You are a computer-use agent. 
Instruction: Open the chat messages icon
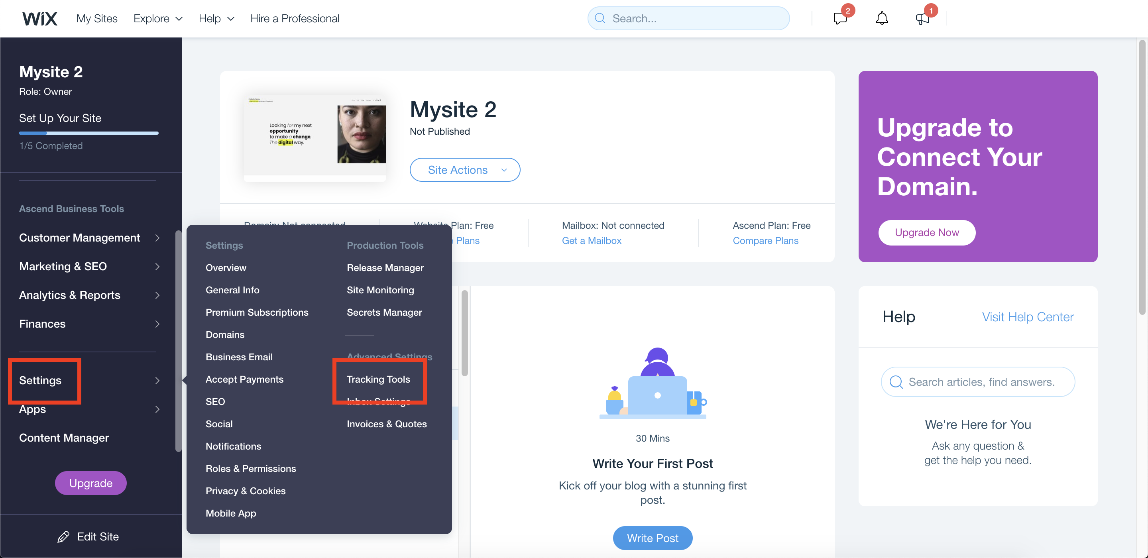click(x=839, y=18)
